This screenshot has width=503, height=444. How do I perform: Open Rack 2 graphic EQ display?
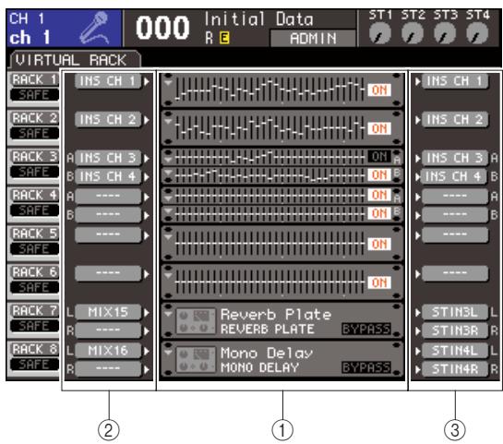269,128
